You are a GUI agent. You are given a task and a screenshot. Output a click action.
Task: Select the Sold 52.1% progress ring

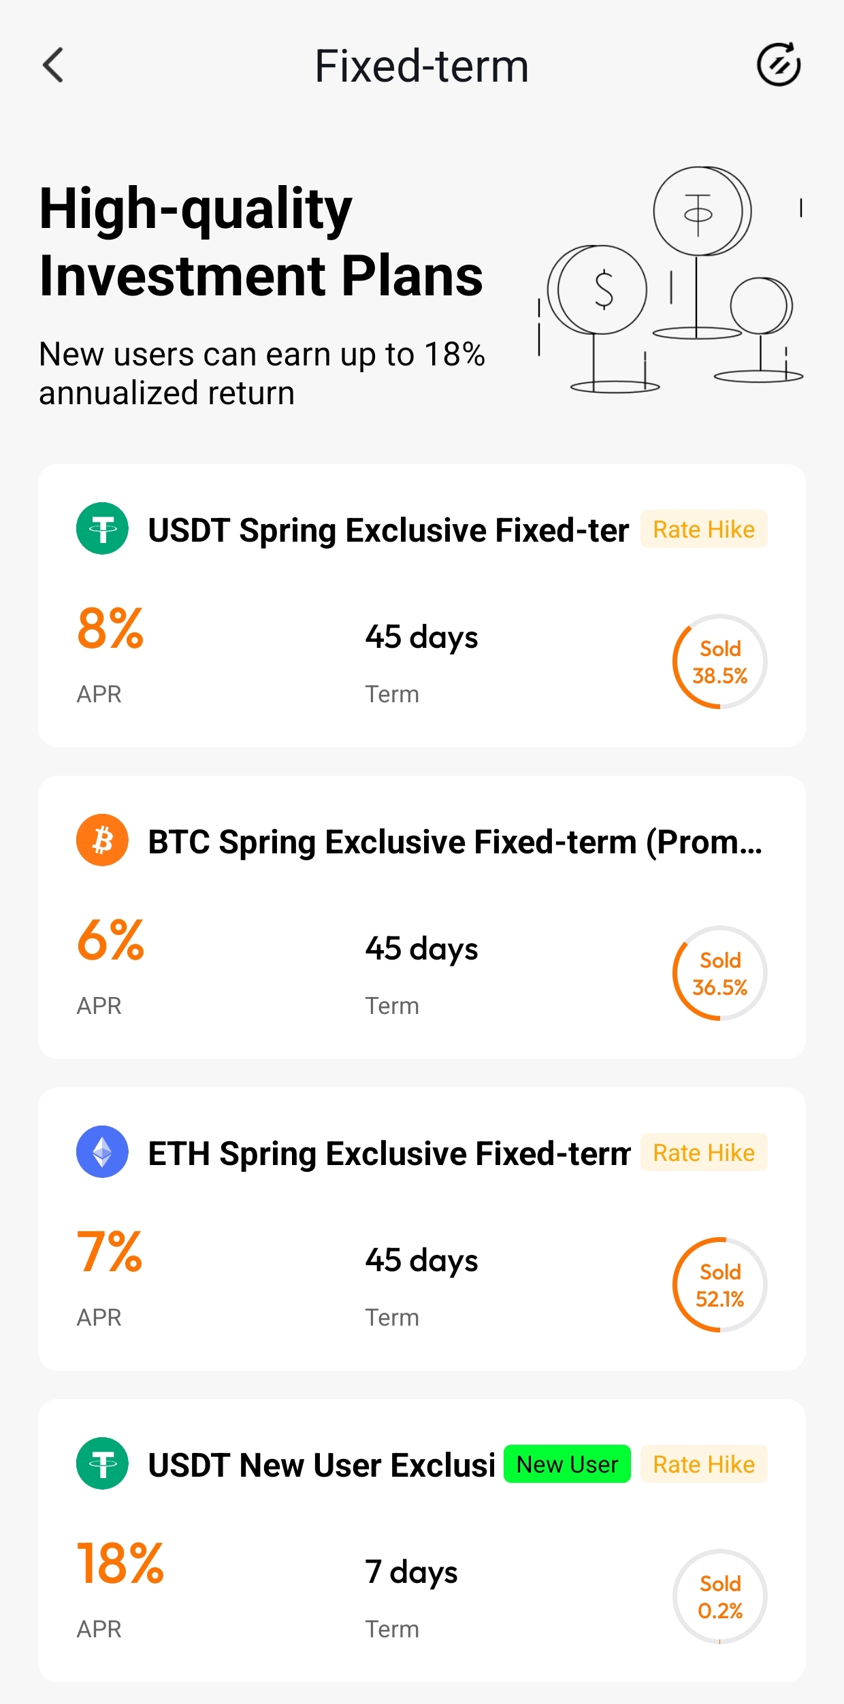tap(719, 1285)
